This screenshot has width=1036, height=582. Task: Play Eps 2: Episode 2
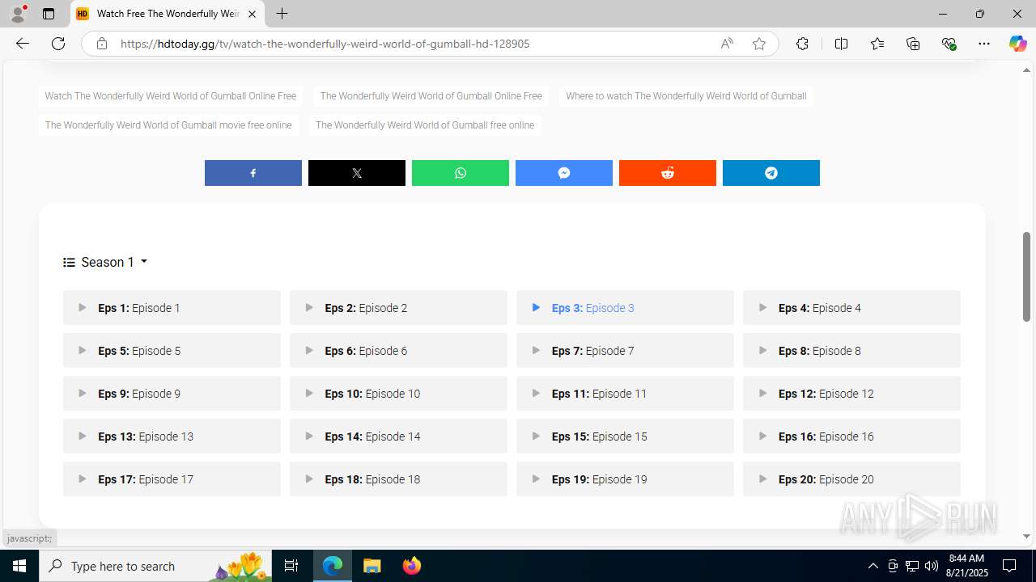click(398, 308)
